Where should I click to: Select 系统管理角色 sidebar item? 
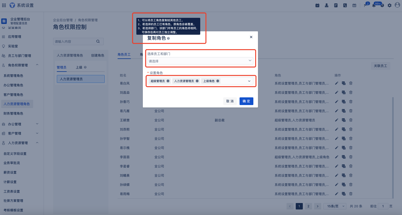click(13, 76)
